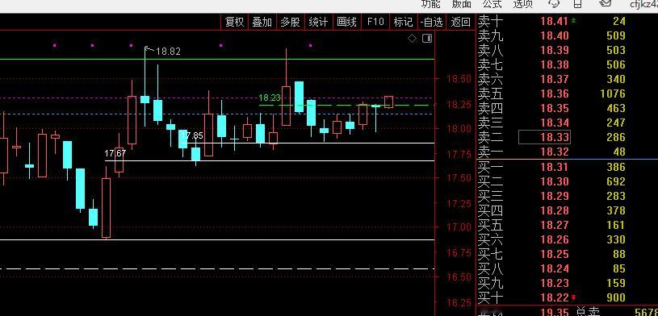Screen dimensions: 658x316
Task: Click green up arrows beside 18.41
Action: [574, 20]
